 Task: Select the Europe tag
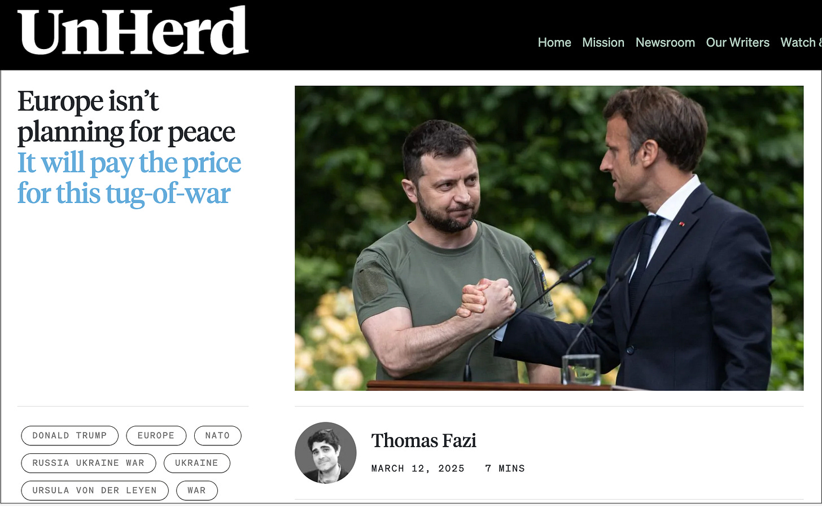[x=156, y=436]
